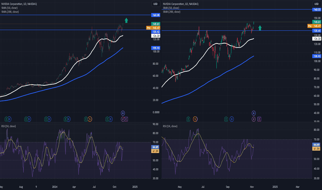The image size is (322, 190).
Task: Click left chart's green earnings E marker above Oct
Action: point(107,119)
